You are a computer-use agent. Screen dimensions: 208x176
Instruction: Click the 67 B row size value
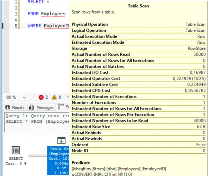pyautogui.click(x=201, y=127)
